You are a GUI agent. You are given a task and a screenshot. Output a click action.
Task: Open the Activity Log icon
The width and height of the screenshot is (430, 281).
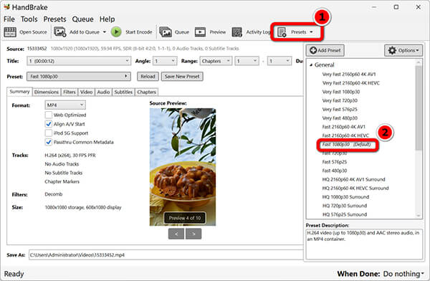[x=237, y=32]
